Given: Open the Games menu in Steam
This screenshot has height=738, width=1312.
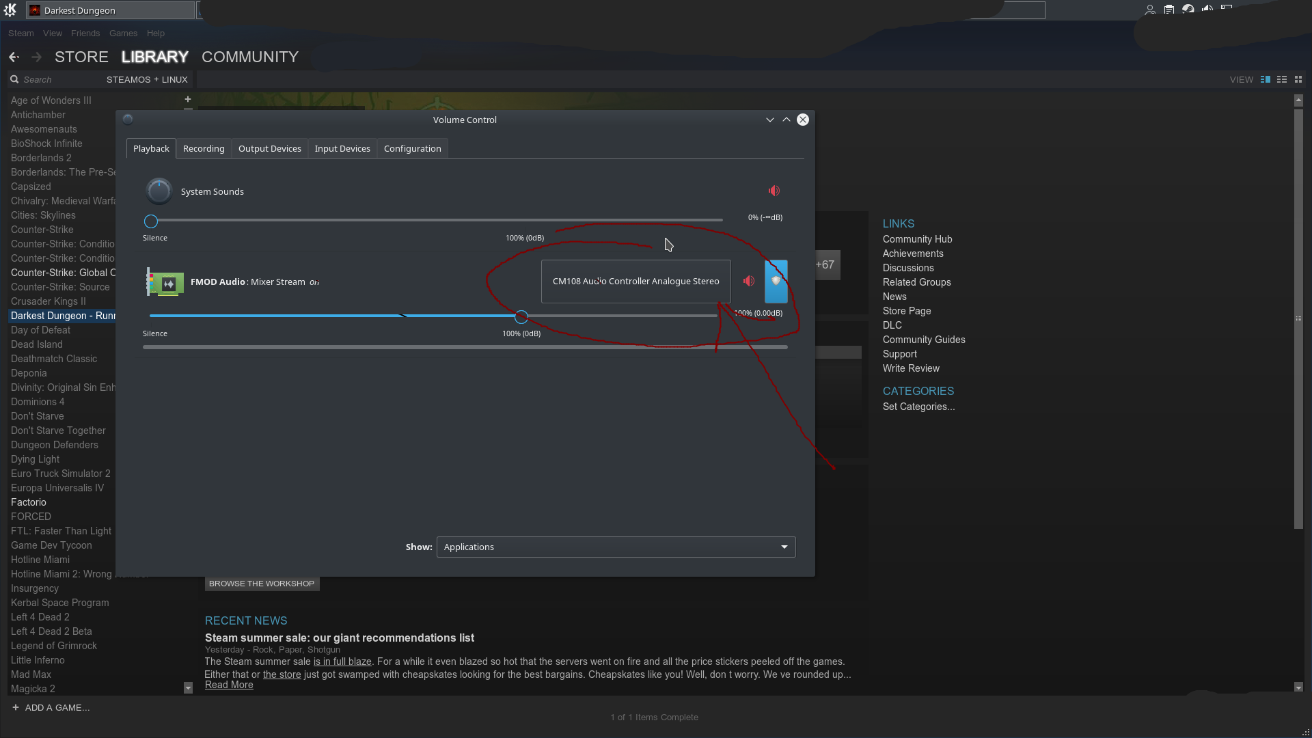Looking at the screenshot, I should tap(124, 33).
